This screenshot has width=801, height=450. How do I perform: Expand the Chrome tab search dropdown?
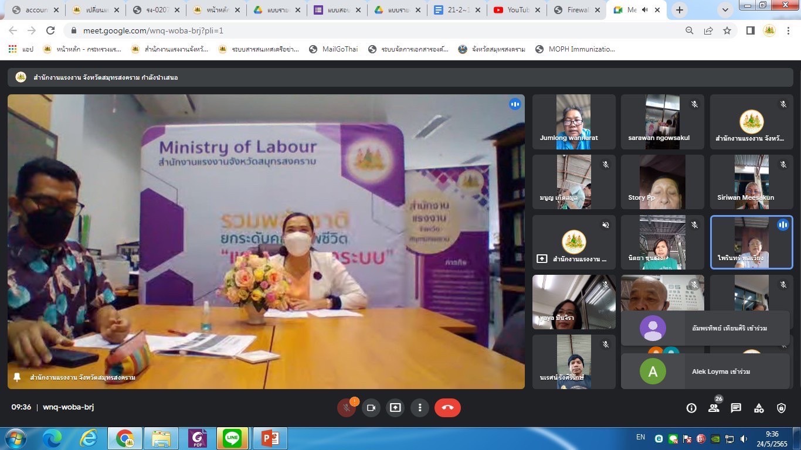click(x=725, y=10)
